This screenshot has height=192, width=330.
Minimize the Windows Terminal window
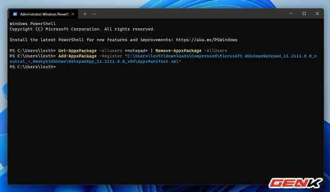pos(291,14)
